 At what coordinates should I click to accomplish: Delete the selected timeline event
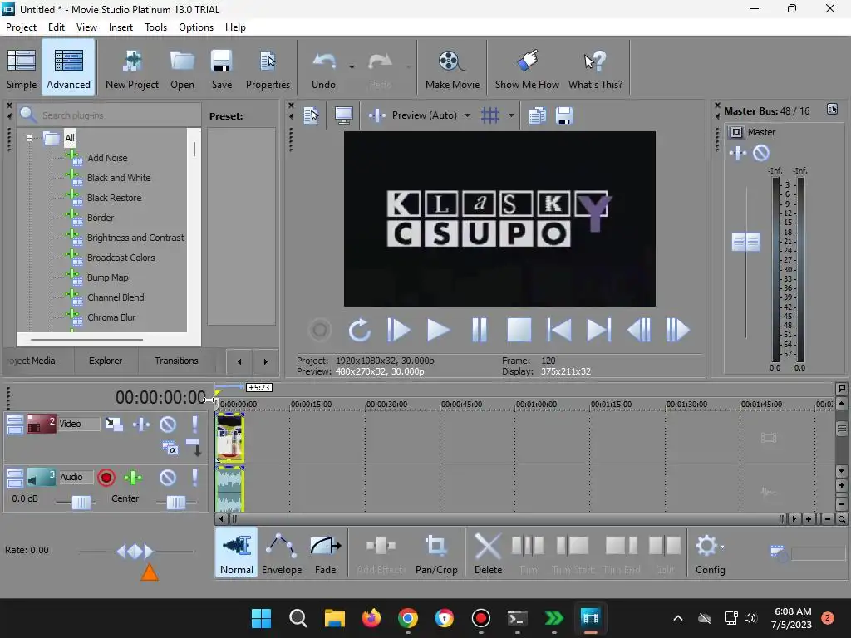(488, 552)
